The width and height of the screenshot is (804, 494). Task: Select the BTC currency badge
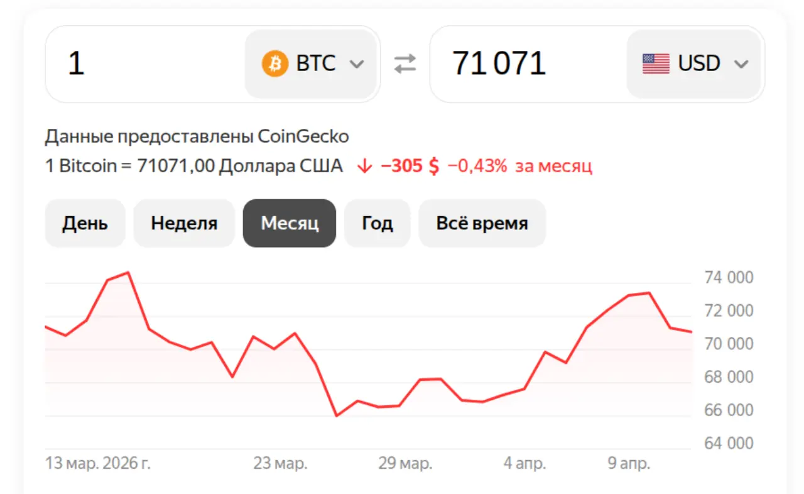point(311,63)
